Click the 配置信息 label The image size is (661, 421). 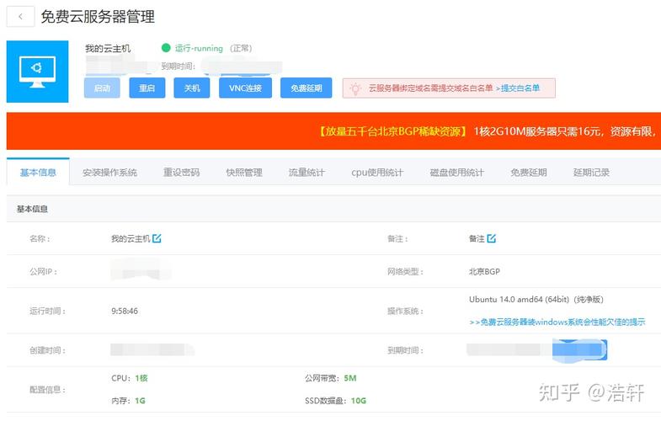coord(47,390)
